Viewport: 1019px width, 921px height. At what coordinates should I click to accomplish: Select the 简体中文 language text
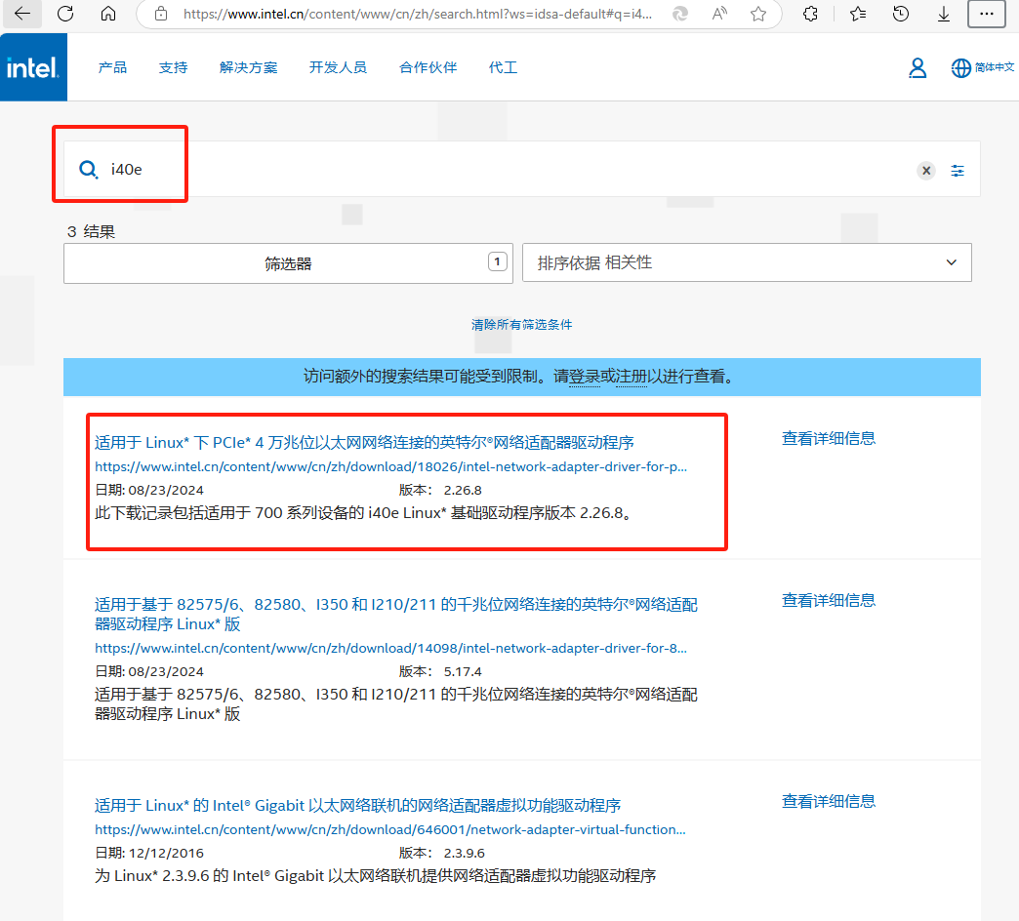[x=995, y=67]
